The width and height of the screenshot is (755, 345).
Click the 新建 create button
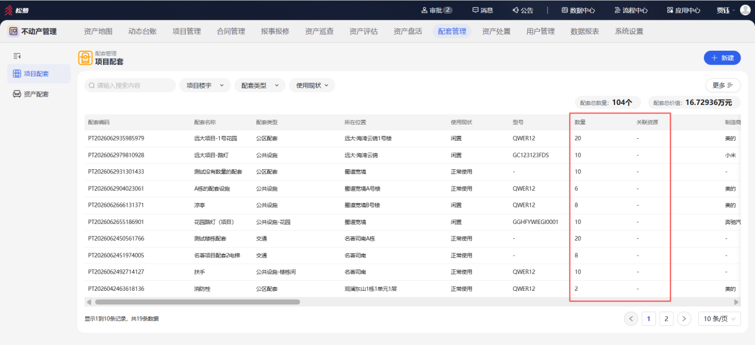(722, 58)
